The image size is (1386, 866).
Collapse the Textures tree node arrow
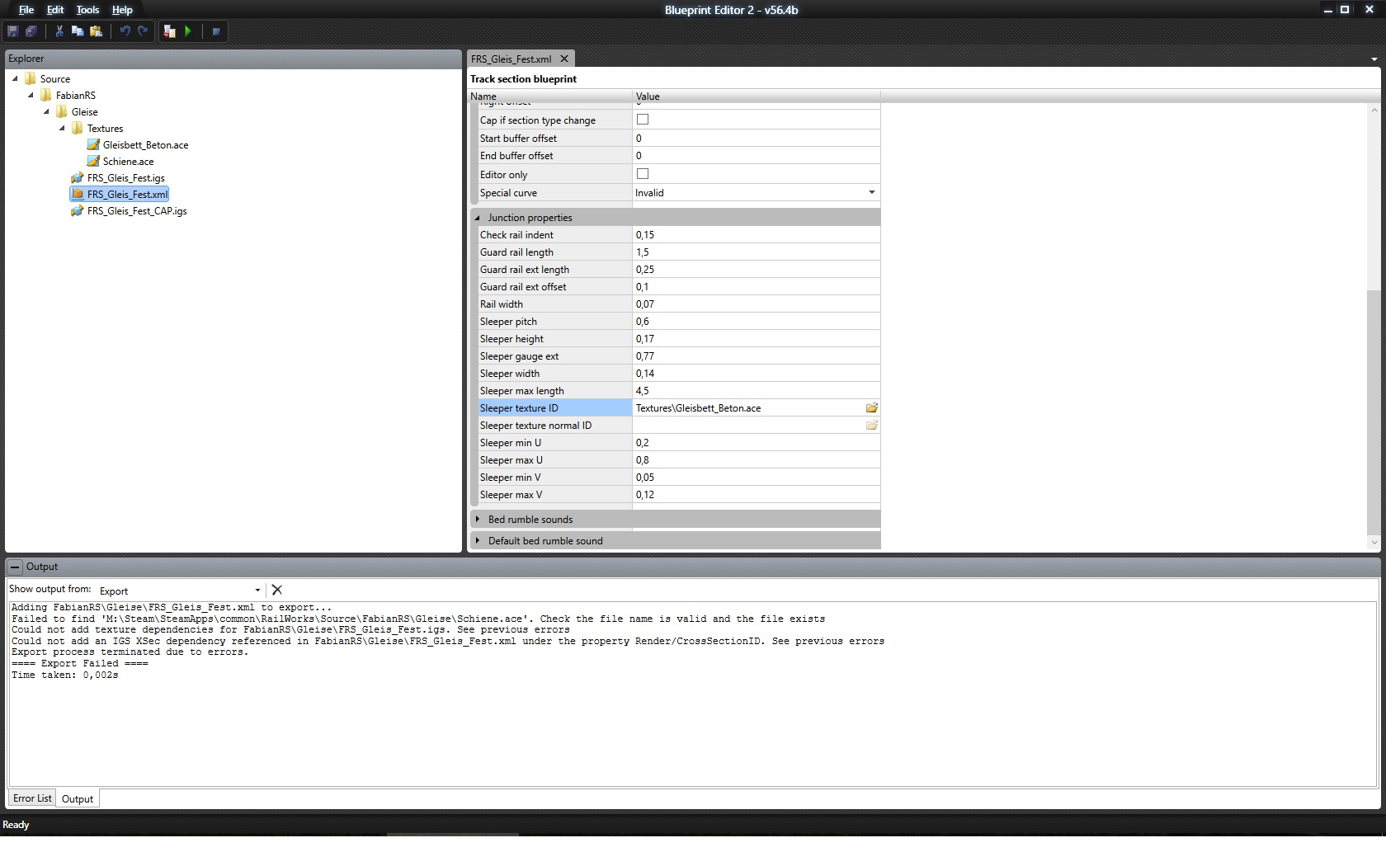point(62,129)
